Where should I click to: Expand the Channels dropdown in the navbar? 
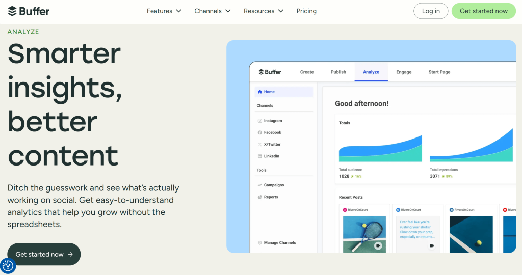(x=213, y=11)
